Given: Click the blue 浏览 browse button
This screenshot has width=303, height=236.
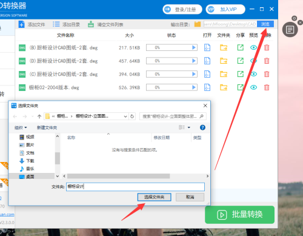Looking at the screenshot, I should [265, 24].
